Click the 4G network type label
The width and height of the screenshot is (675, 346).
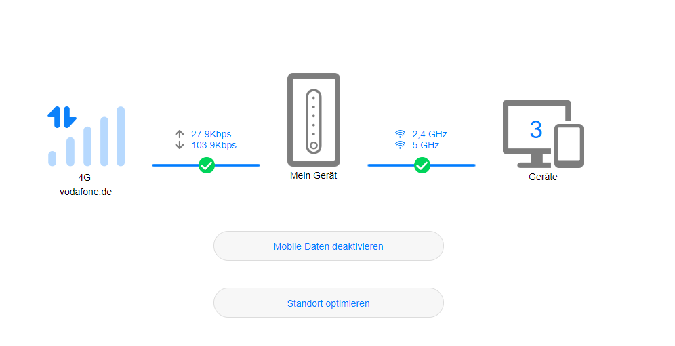85,178
